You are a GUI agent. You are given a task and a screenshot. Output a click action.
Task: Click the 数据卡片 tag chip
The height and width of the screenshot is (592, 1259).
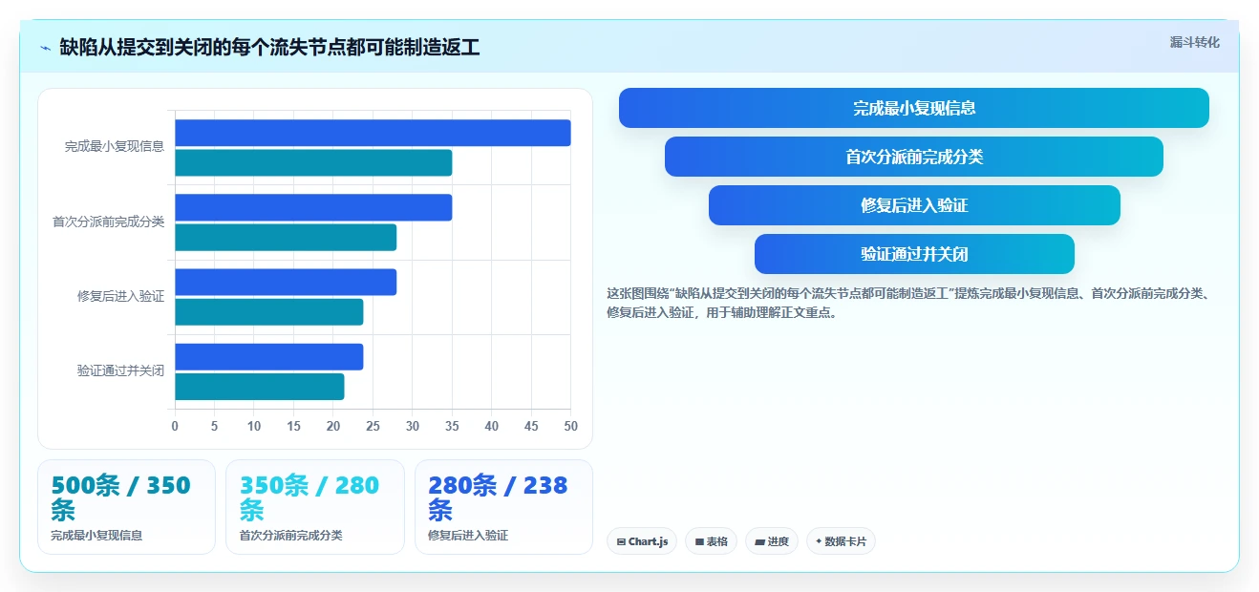[x=841, y=541]
